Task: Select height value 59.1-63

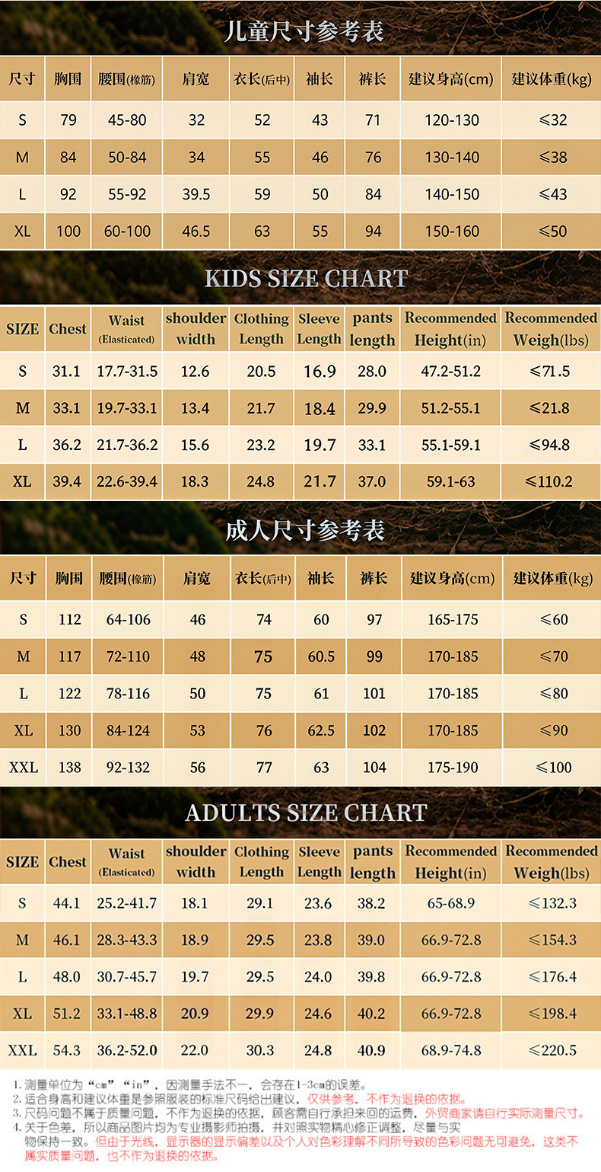Action: (451, 481)
